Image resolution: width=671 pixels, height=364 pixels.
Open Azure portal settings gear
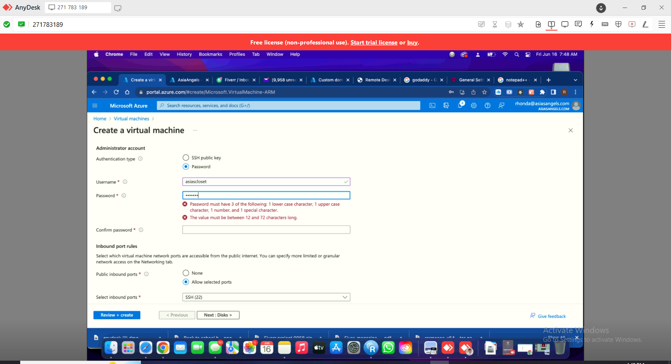[x=474, y=106]
